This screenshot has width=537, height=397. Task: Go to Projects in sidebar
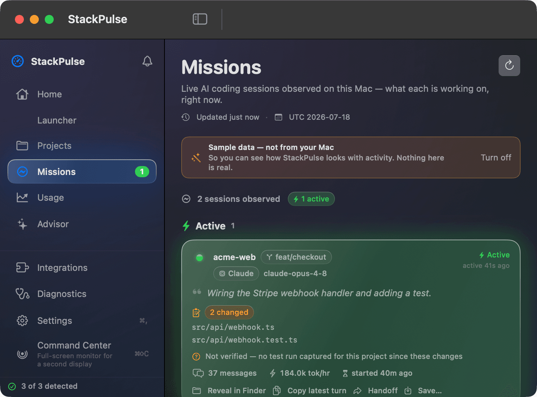82,146
